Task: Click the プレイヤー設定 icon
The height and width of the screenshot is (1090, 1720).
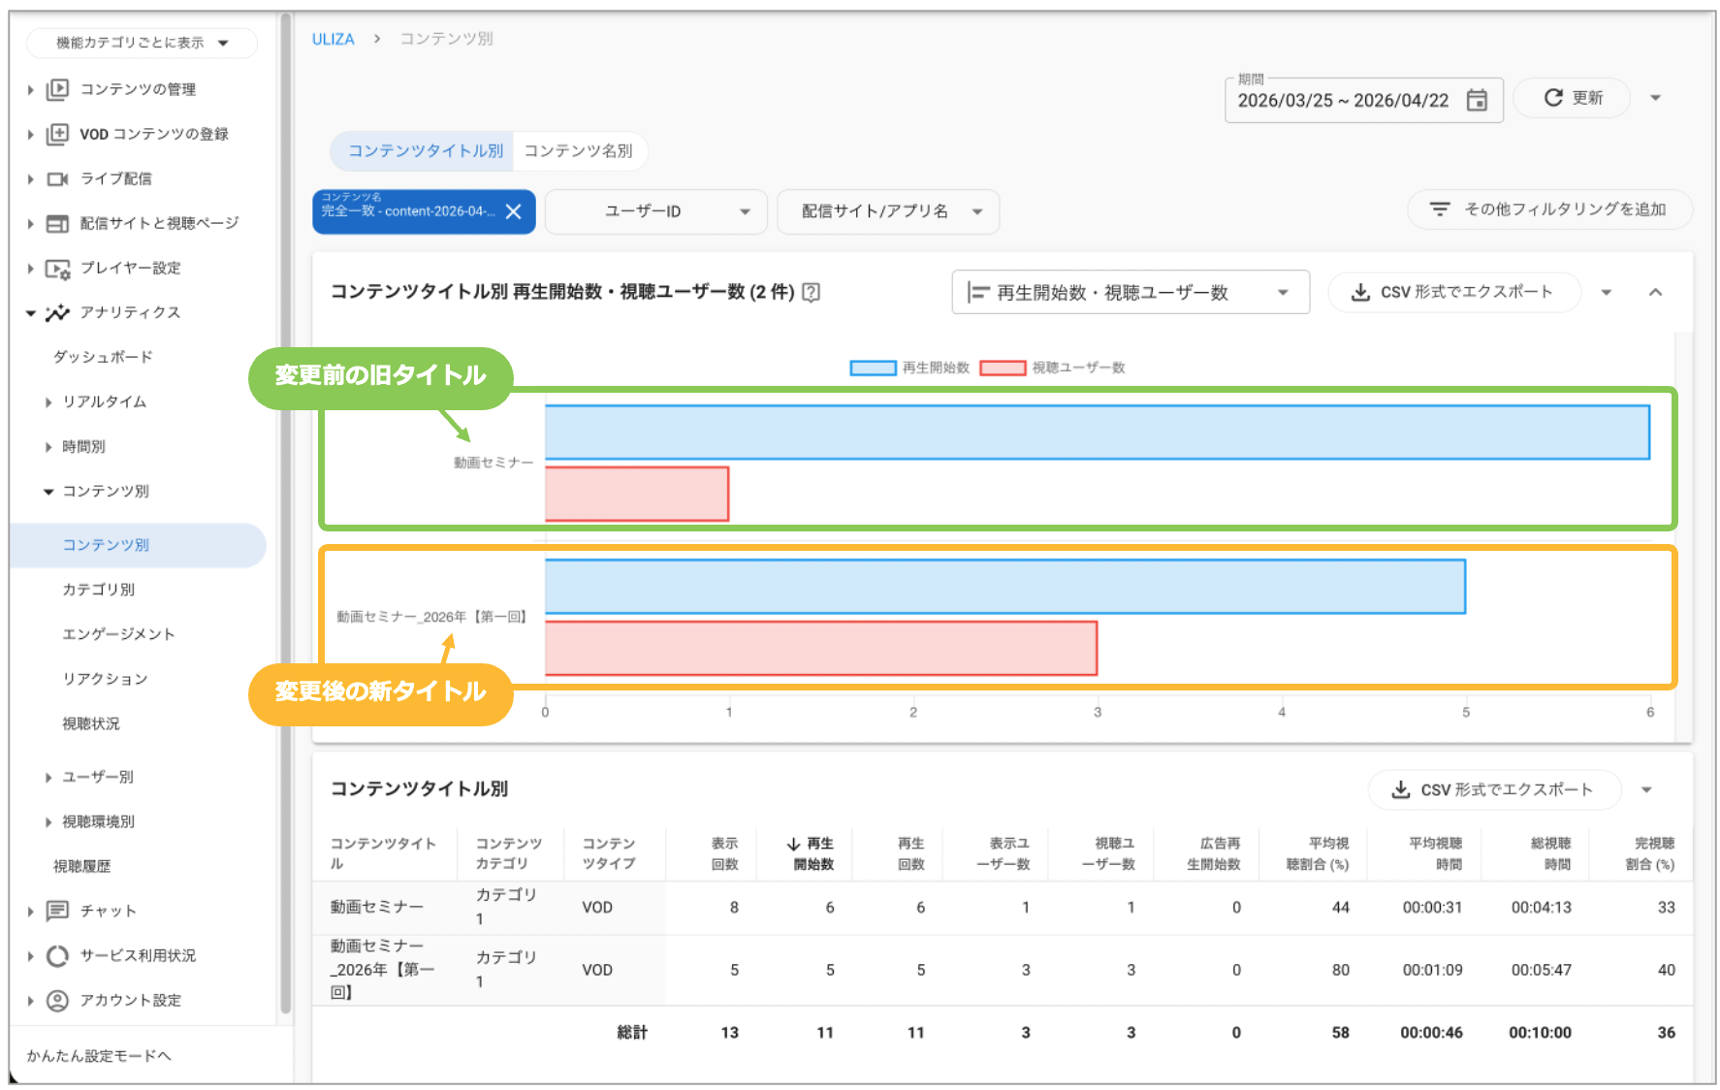Action: click(x=57, y=269)
